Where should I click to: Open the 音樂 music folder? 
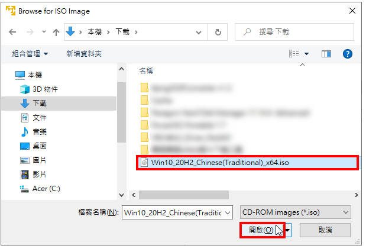coord(34,132)
